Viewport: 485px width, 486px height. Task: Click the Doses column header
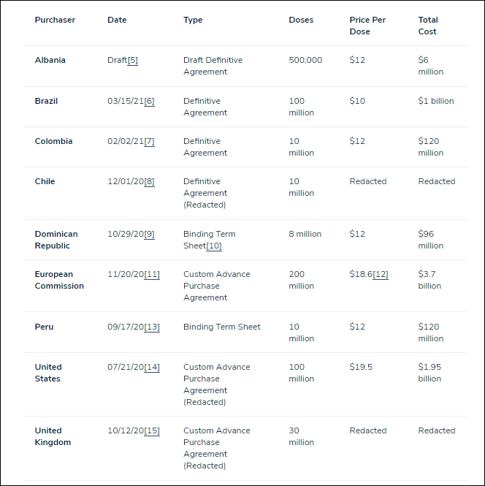(x=301, y=20)
